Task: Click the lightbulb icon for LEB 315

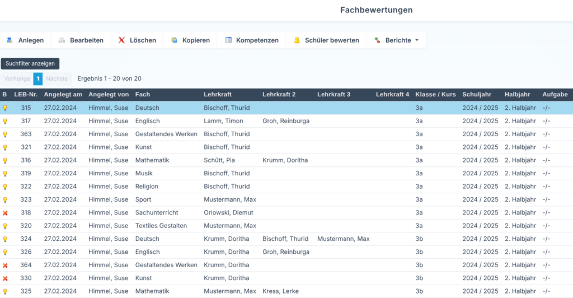Action: tap(5, 108)
